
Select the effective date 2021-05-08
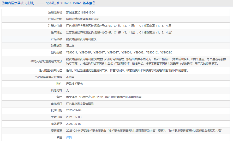[74, 117]
